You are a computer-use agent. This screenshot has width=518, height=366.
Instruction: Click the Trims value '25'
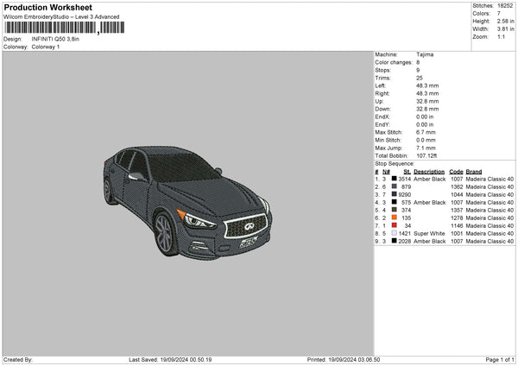[x=420, y=78]
